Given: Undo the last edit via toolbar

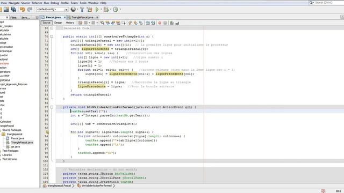Looking at the screenshot, I should pyautogui.click(x=23, y=9).
